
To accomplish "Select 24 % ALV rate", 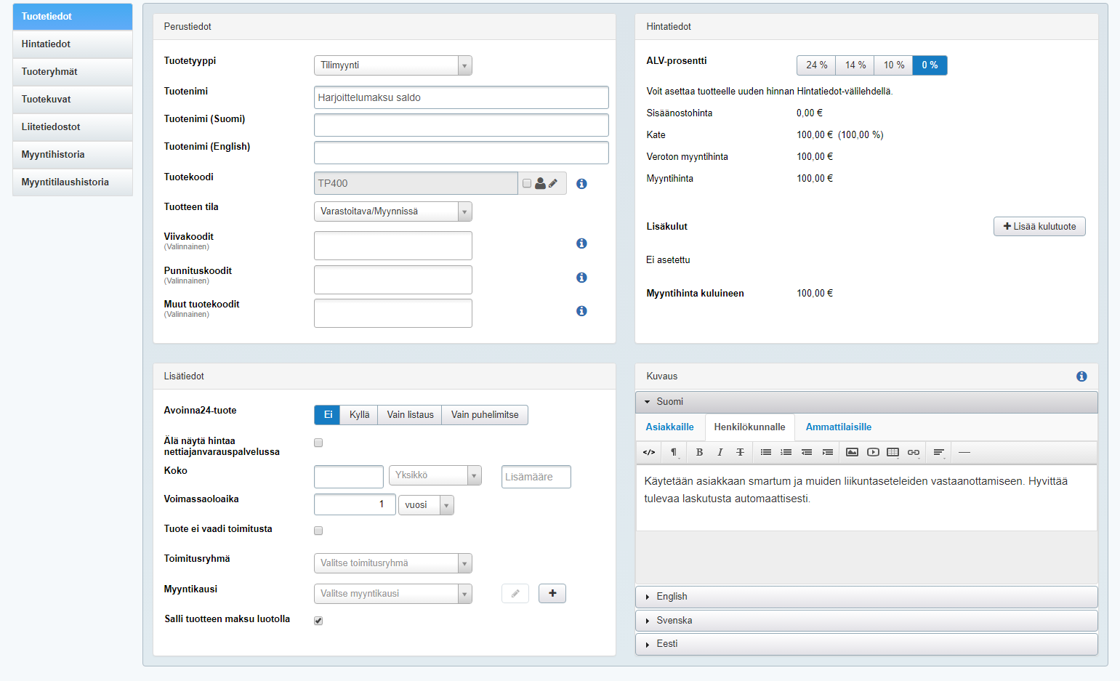I will 816,65.
